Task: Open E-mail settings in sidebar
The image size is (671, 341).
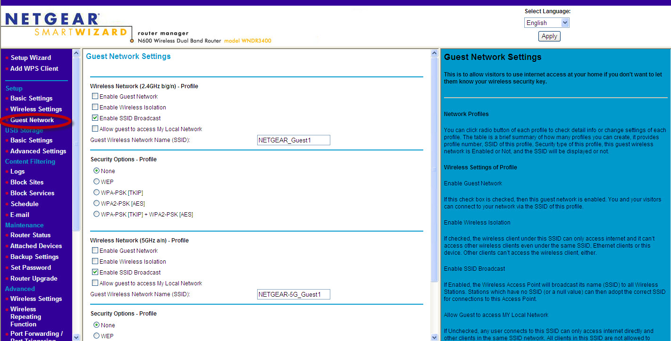Action: 20,215
